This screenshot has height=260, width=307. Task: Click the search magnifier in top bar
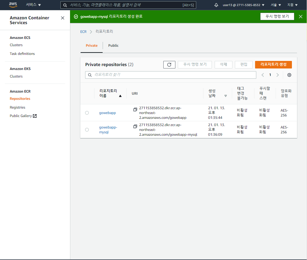coord(65,5)
